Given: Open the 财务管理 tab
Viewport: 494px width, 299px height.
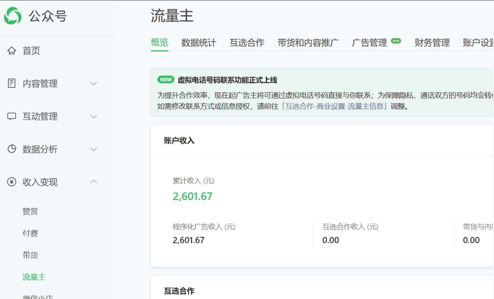Looking at the screenshot, I should tap(432, 43).
